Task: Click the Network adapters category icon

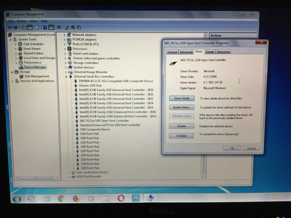Action: click(69, 35)
